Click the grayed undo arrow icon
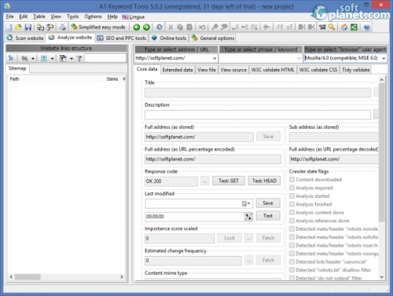The height and width of the screenshot is (296, 393). (202, 27)
